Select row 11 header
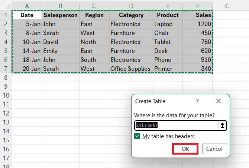249x168 pixels. (6, 104)
